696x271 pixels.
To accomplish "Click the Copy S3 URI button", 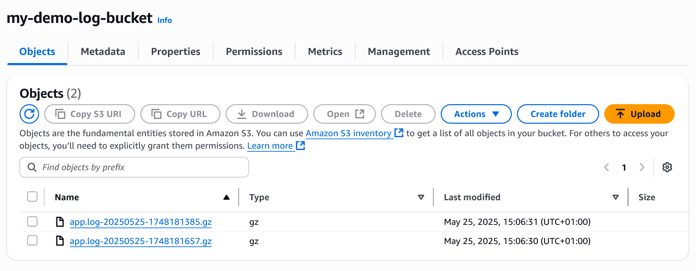I will point(89,114).
